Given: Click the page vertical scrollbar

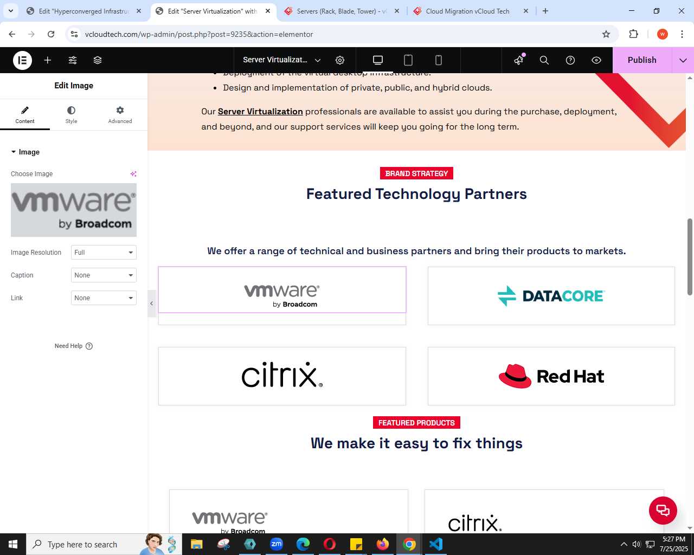Looking at the screenshot, I should [690, 257].
